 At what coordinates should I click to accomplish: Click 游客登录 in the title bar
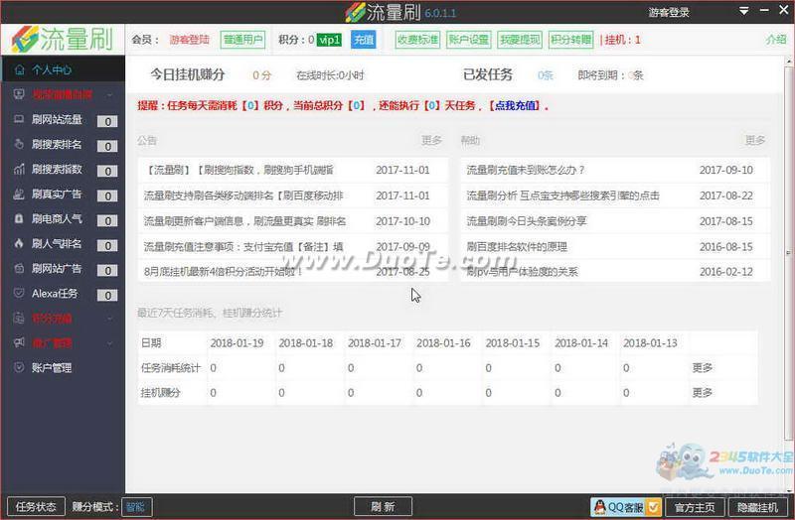coord(669,12)
